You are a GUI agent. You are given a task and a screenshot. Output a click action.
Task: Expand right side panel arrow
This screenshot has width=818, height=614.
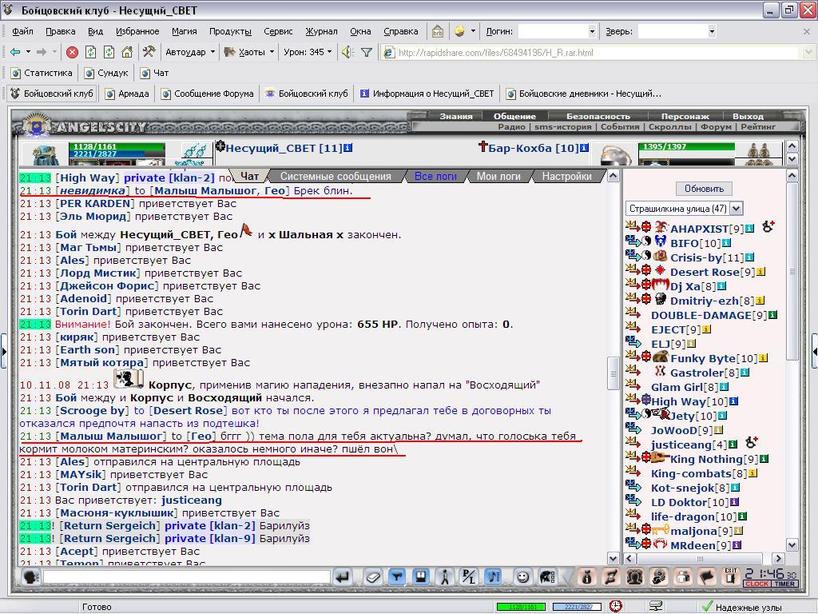(814, 352)
